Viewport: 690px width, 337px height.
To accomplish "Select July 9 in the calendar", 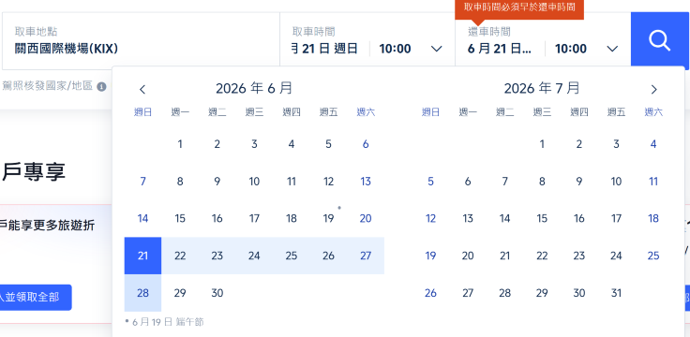I will tap(579, 182).
